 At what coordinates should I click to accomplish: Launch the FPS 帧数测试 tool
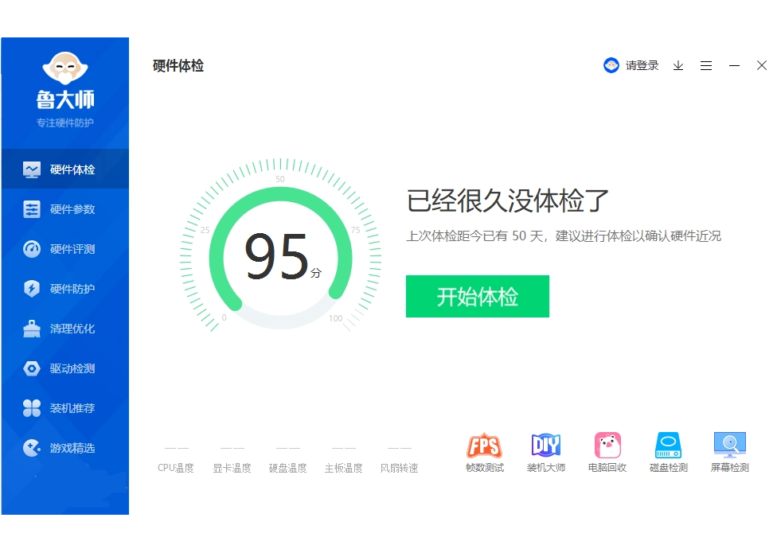[485, 453]
